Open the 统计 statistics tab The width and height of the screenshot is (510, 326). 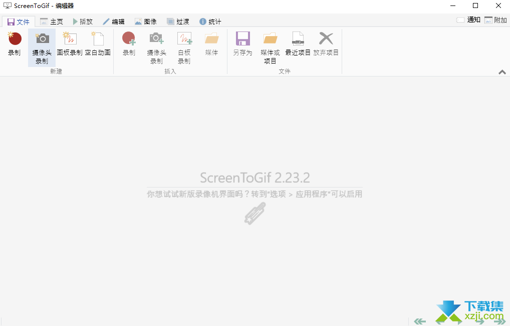point(210,22)
